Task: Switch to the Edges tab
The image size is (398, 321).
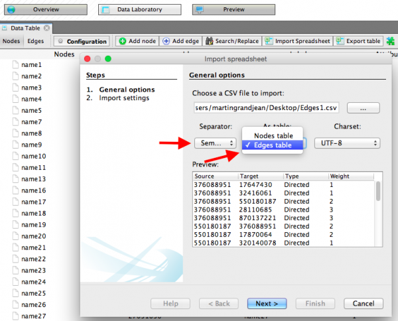Action: click(35, 41)
